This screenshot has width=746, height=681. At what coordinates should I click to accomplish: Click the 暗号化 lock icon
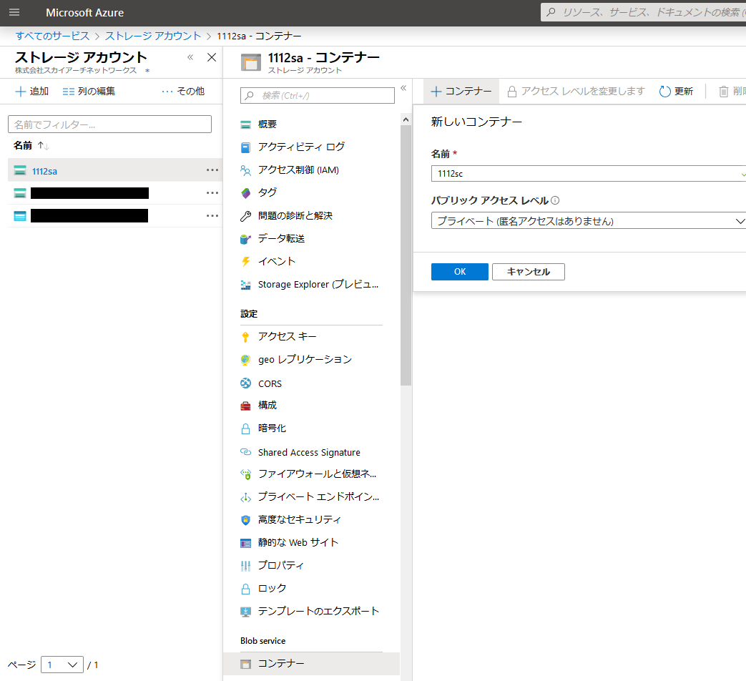click(245, 428)
